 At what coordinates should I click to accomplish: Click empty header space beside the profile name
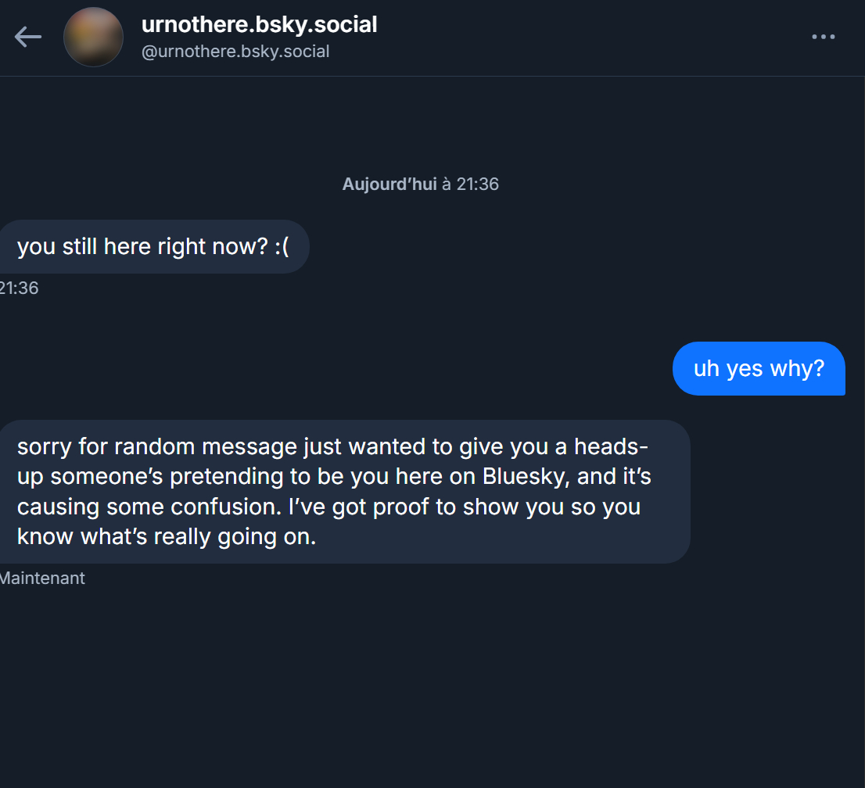click(x=587, y=37)
